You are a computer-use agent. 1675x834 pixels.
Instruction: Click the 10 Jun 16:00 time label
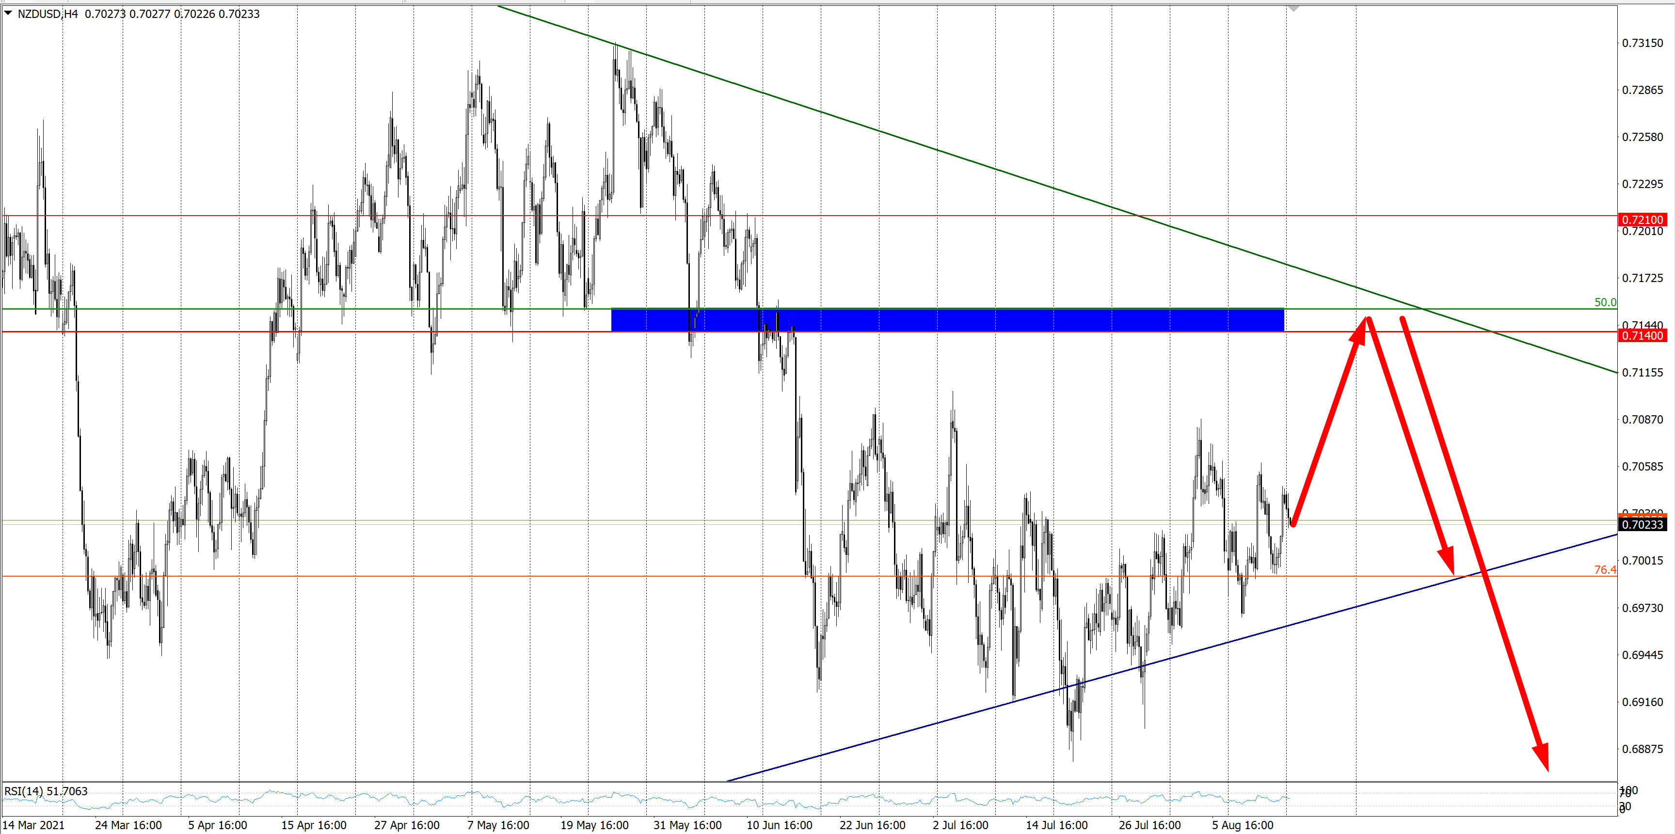(x=779, y=825)
